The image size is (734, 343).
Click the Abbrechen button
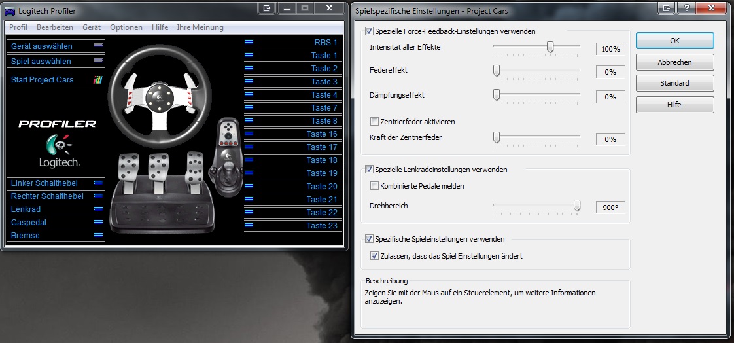pyautogui.click(x=674, y=62)
